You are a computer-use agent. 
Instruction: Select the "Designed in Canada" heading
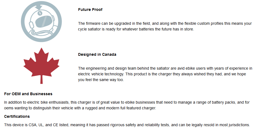tap(97, 54)
